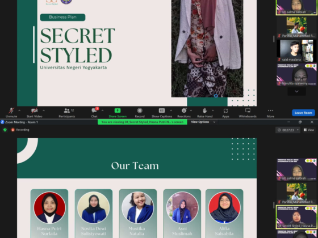Viewport: 318px width, 238px height.
Task: Open the Participants panel
Action: point(67,113)
